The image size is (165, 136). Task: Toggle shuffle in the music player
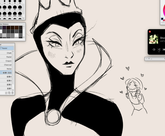159,50
